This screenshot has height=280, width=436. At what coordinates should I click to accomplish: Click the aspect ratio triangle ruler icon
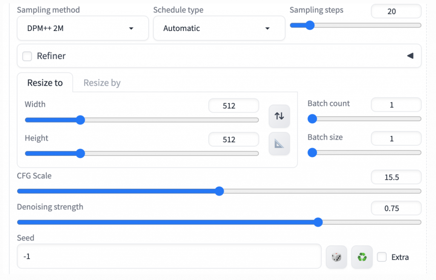click(279, 144)
